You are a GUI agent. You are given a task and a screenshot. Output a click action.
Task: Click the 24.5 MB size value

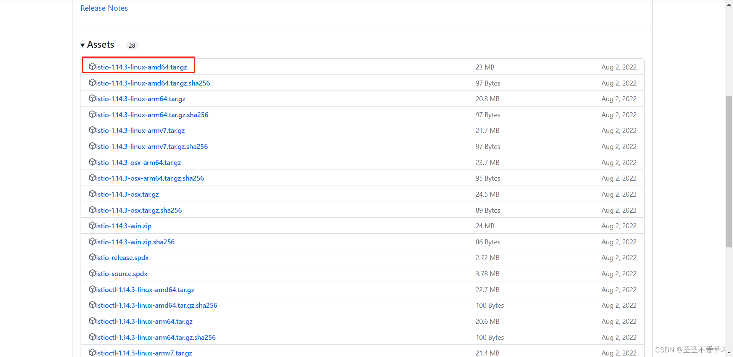click(488, 194)
